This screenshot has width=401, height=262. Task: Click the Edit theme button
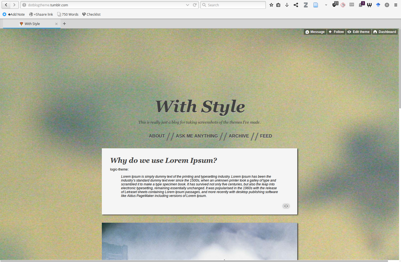tap(359, 32)
